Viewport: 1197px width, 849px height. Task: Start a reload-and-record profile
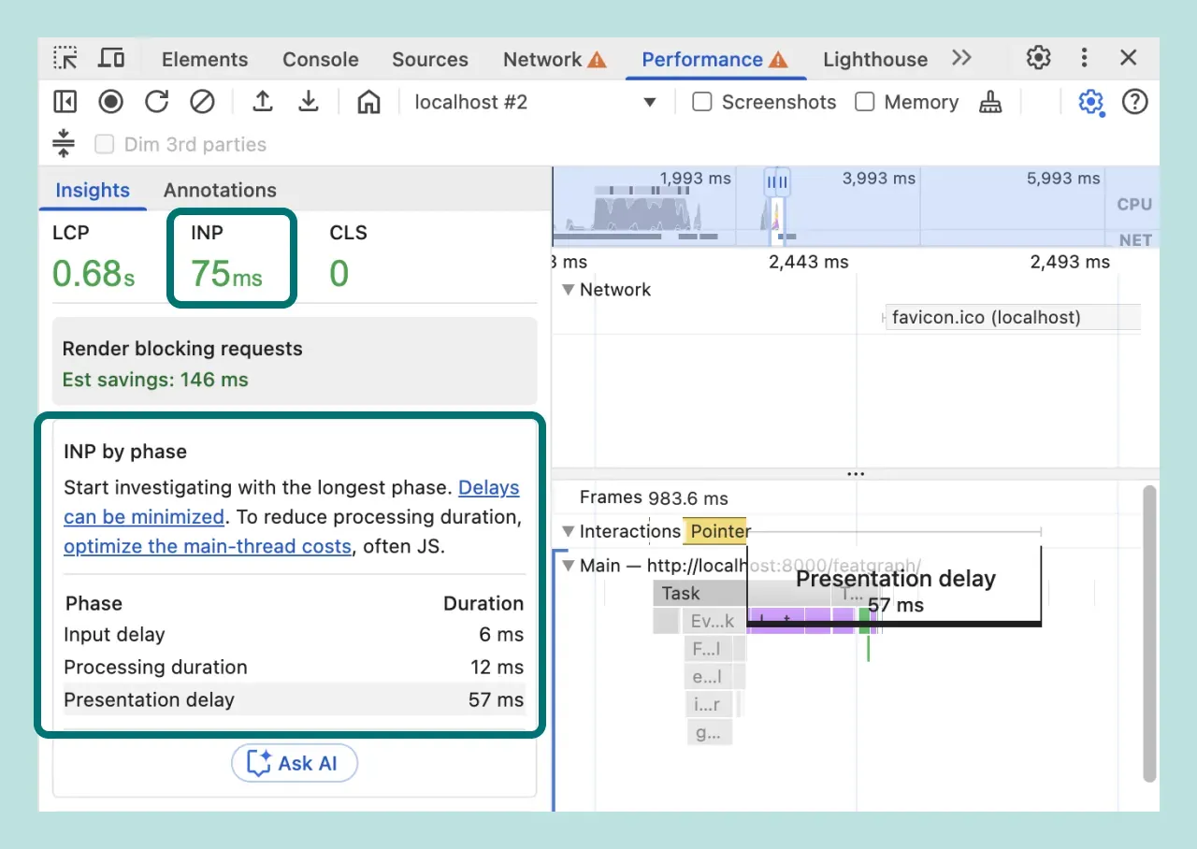156,102
